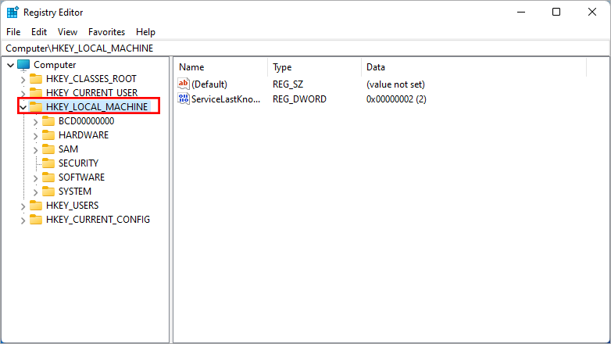Click the REG_SZ type cell
Image resolution: width=611 pixels, height=344 pixels.
pos(288,84)
